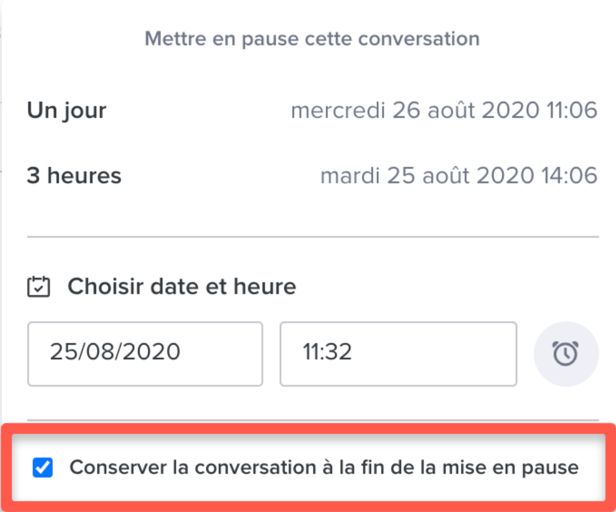Viewport: 616px width, 512px height.
Task: Click the calendar icon beside Choisir date et heure
Action: (39, 287)
